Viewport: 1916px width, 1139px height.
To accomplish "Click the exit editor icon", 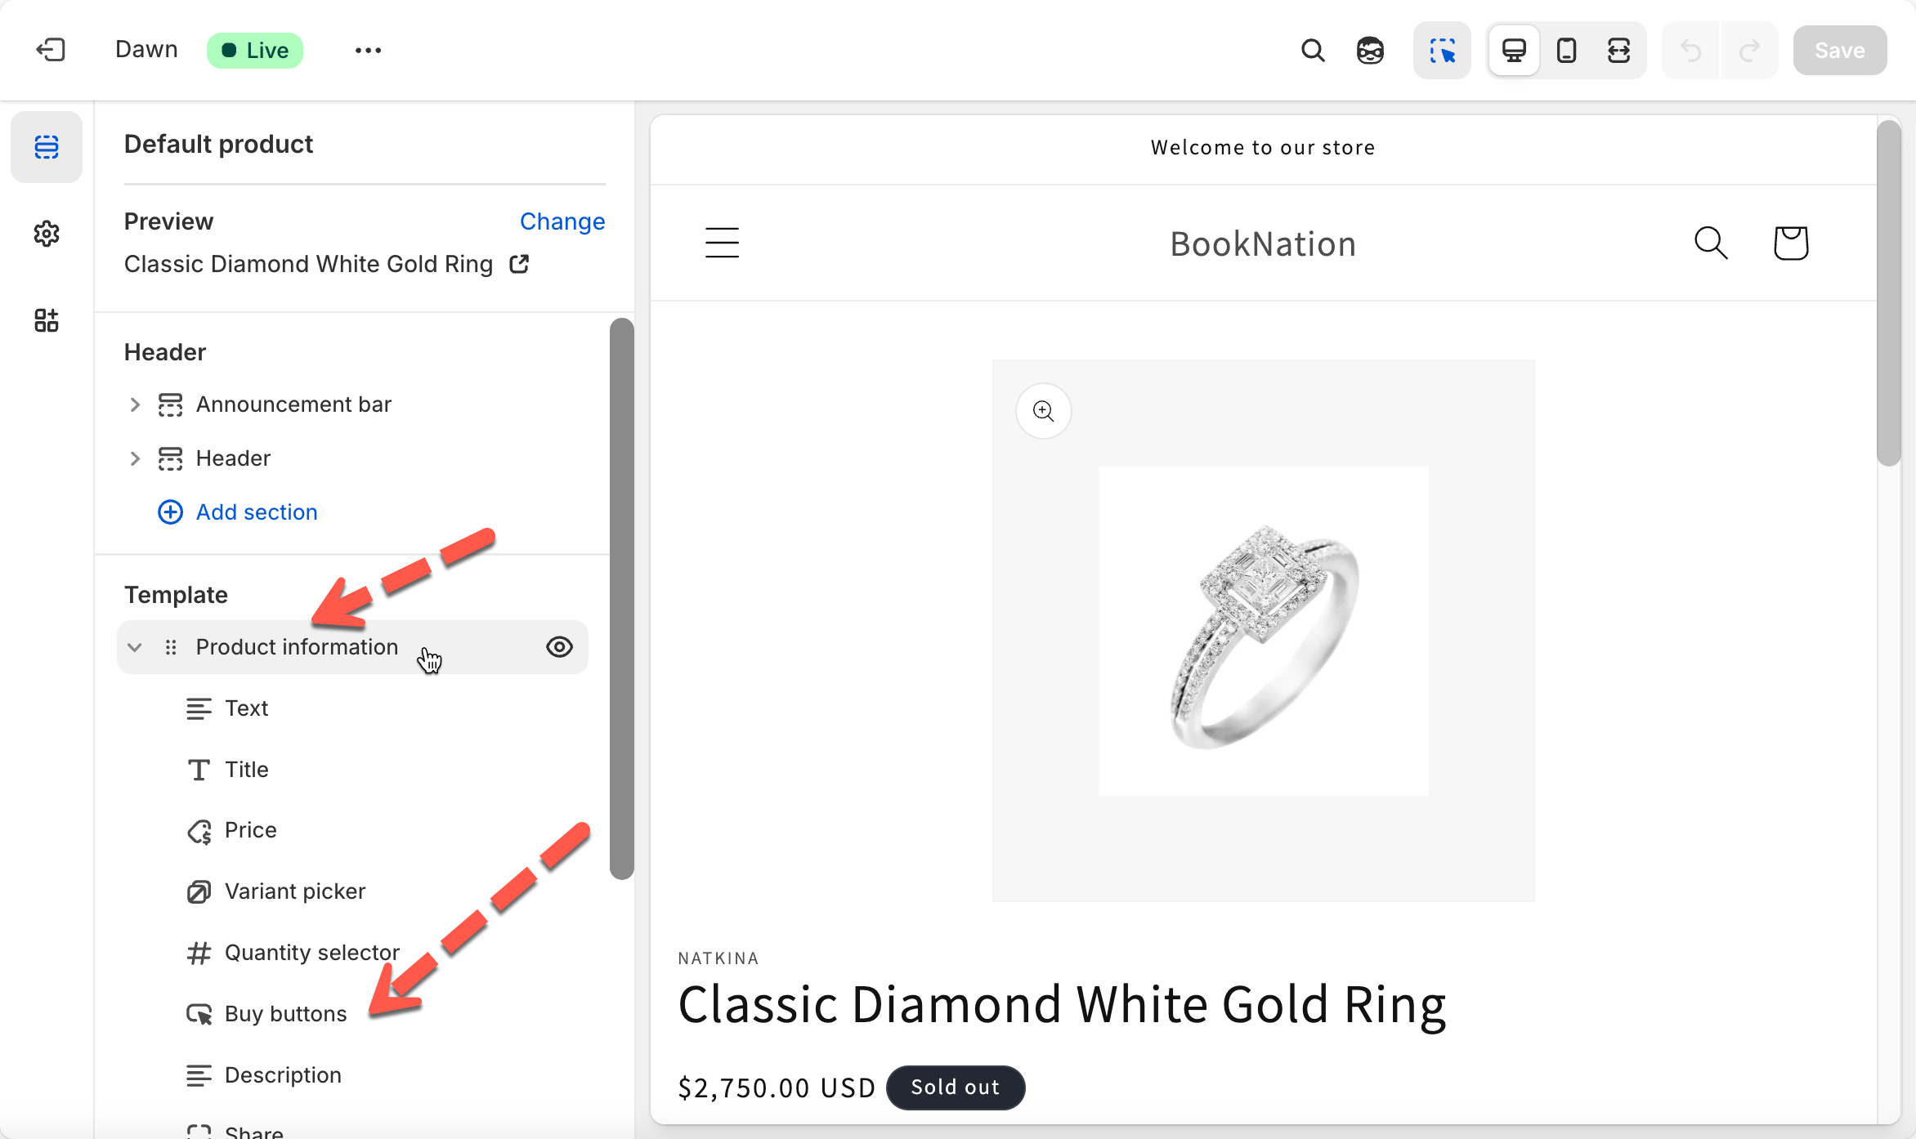I will 51,50.
